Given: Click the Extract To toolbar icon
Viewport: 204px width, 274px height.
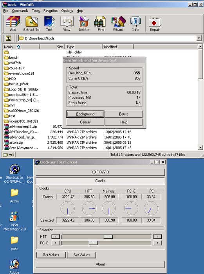Looking at the screenshot, I should coord(31,23).
